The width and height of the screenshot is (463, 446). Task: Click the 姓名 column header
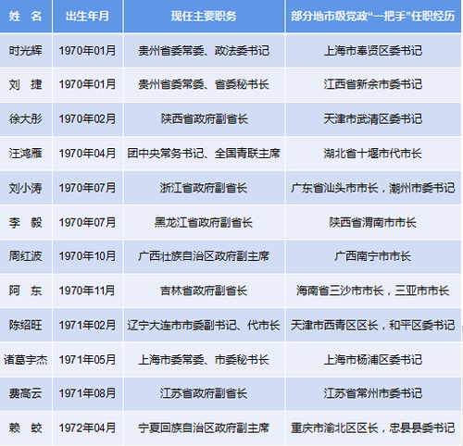click(26, 16)
